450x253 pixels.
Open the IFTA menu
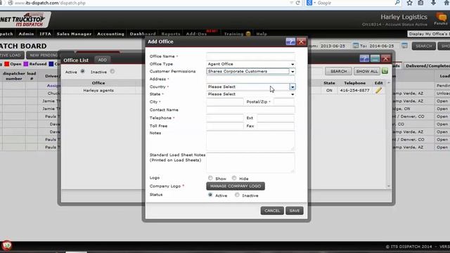point(45,34)
